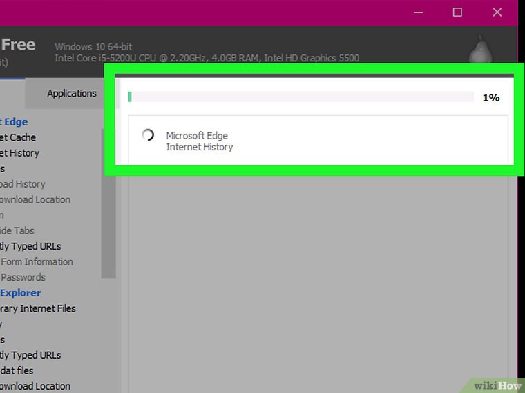Select Internet History under the Edge section

[x=19, y=153]
